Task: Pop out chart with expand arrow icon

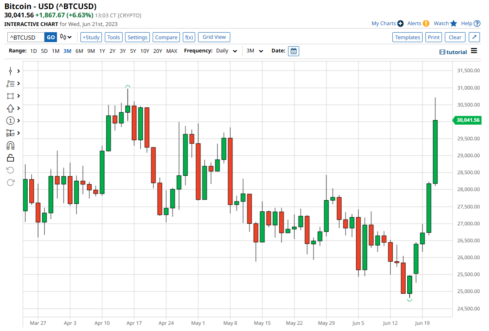Action: point(474,37)
